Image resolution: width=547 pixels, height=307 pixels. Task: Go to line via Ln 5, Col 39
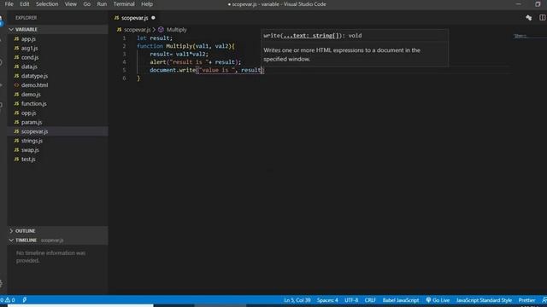coord(297,300)
